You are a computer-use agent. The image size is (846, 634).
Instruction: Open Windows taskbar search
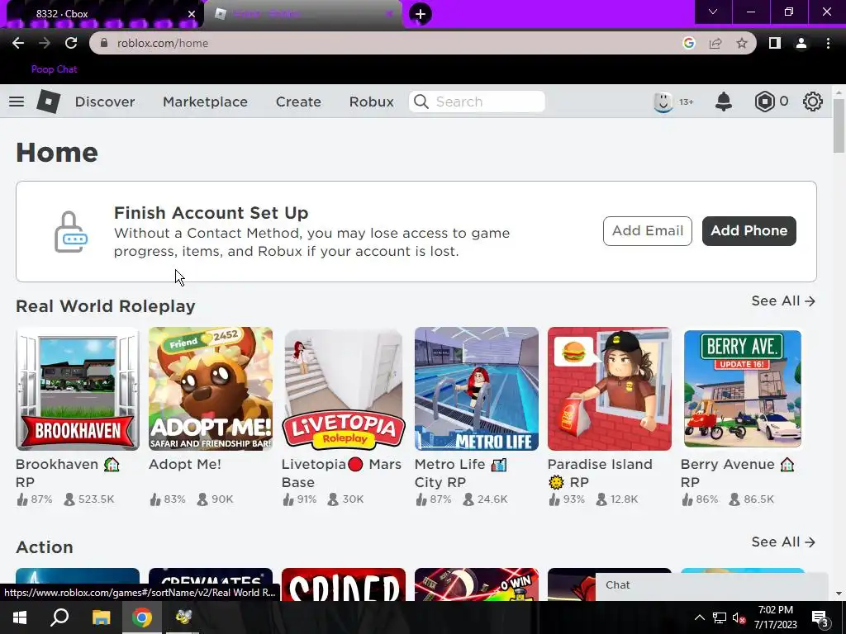point(59,617)
